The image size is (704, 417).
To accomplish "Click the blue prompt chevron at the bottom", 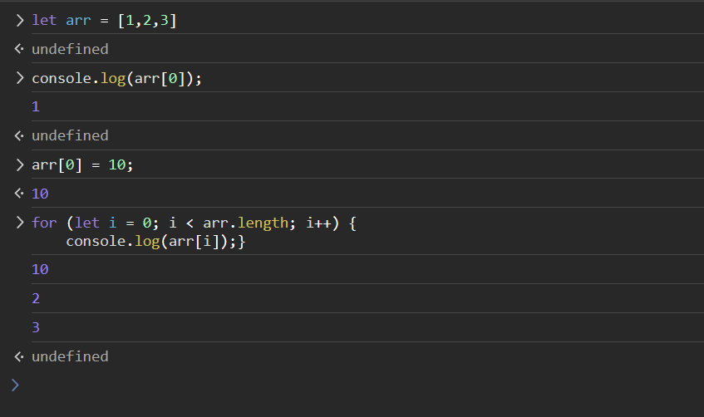I will click(x=15, y=385).
